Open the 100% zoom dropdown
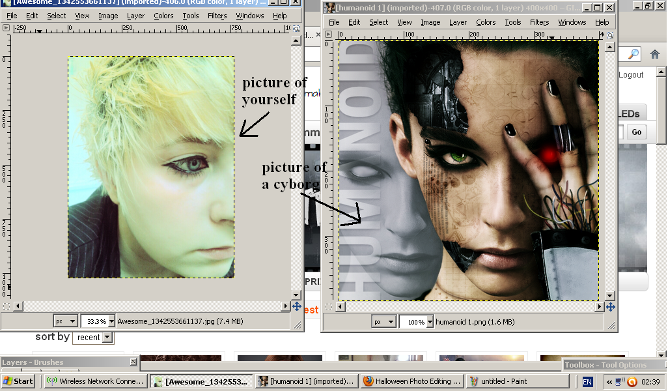Screen dimensions: 668x391 pos(430,322)
